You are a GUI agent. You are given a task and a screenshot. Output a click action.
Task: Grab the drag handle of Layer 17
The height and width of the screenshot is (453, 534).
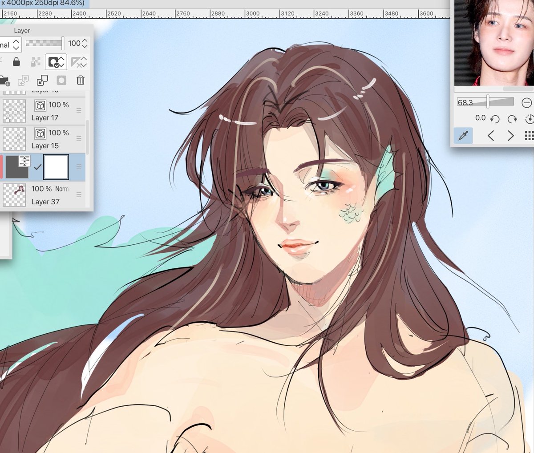click(x=79, y=111)
